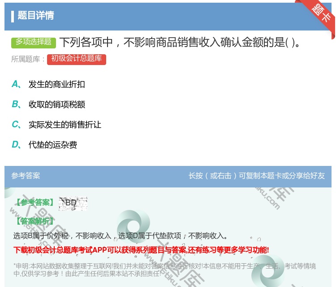
Task: Click the green 多项选择题 tag
Action: (34, 43)
